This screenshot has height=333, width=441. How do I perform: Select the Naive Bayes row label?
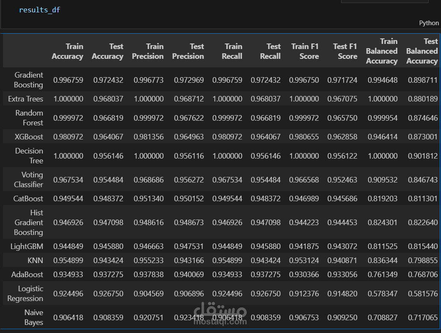[34, 317]
